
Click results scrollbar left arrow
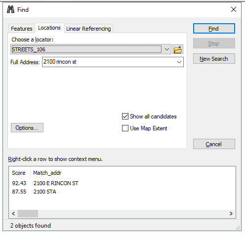pyautogui.click(x=13, y=213)
